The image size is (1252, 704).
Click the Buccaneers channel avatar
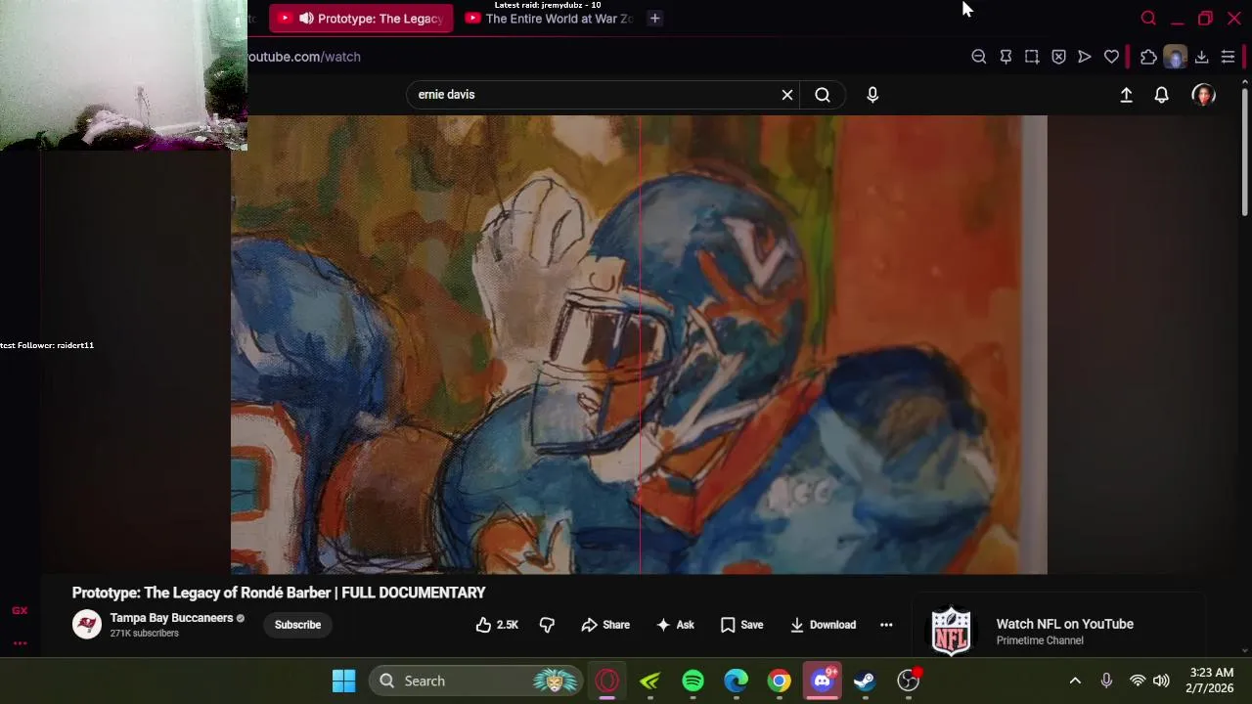coord(86,625)
